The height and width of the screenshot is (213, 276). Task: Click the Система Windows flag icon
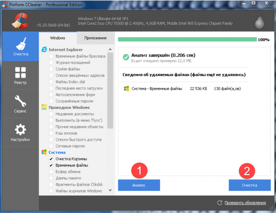44,152
